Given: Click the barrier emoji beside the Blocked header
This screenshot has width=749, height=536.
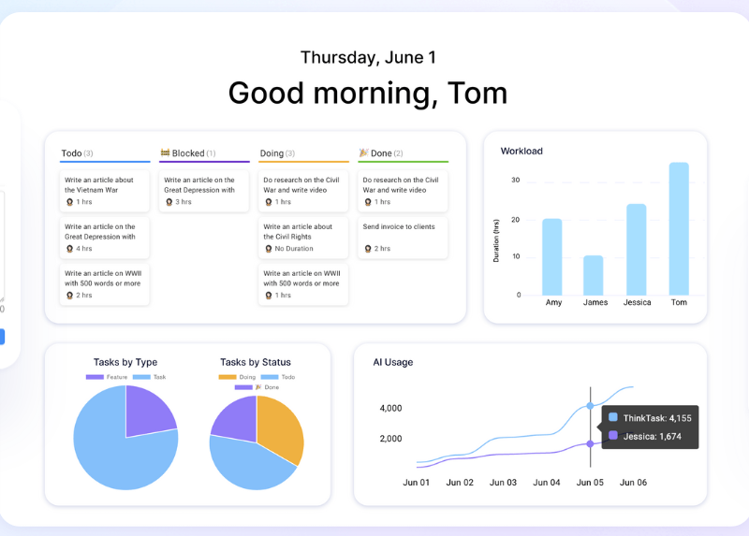Looking at the screenshot, I should [165, 153].
